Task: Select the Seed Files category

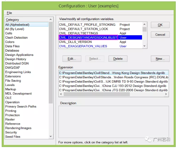Action: 27,137
